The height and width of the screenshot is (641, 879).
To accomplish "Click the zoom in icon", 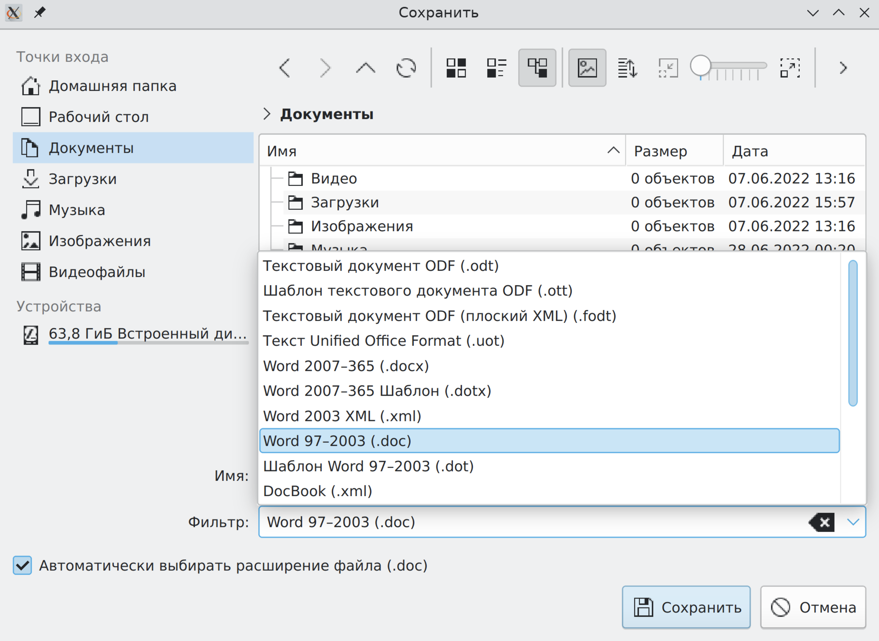I will coord(790,68).
